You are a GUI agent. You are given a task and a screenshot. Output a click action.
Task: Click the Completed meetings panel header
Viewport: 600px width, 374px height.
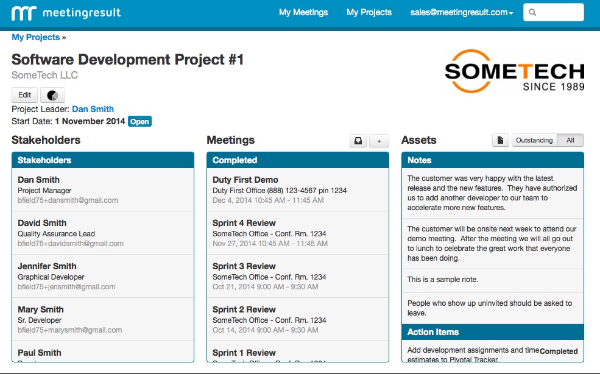click(298, 160)
